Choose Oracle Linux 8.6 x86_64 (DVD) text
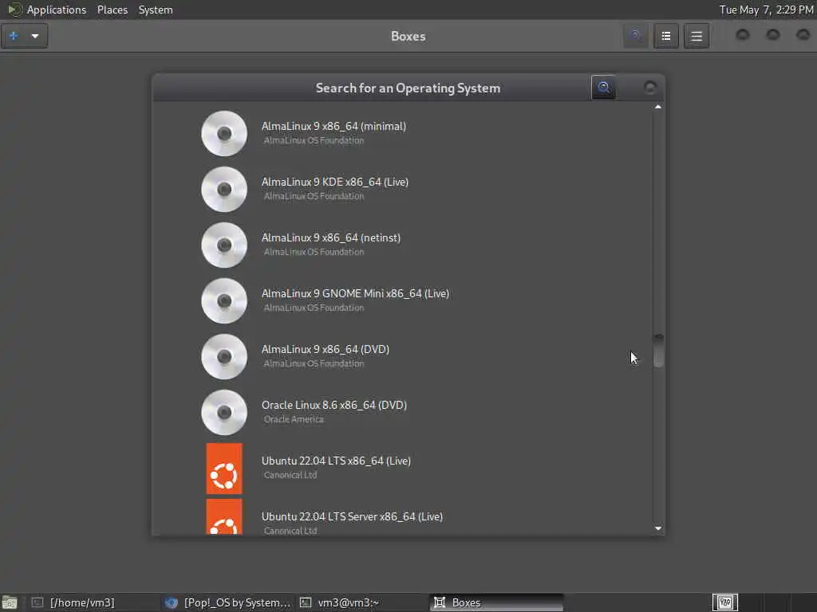The height and width of the screenshot is (612, 817). pyautogui.click(x=334, y=405)
